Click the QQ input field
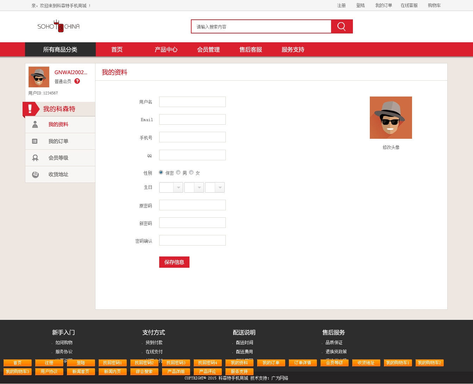The image size is (473, 384). coord(192,155)
